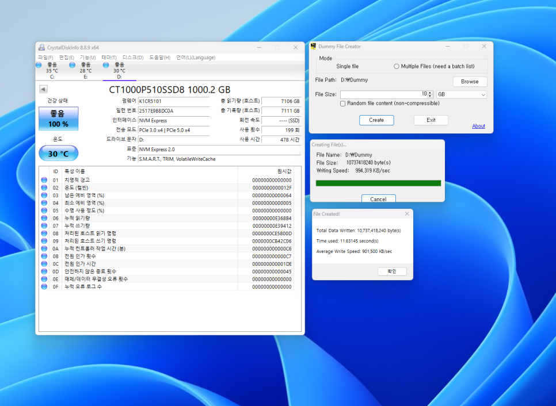Screen dimensions: 556x406
Task: Click the green file creation progress bar
Action: click(378, 183)
